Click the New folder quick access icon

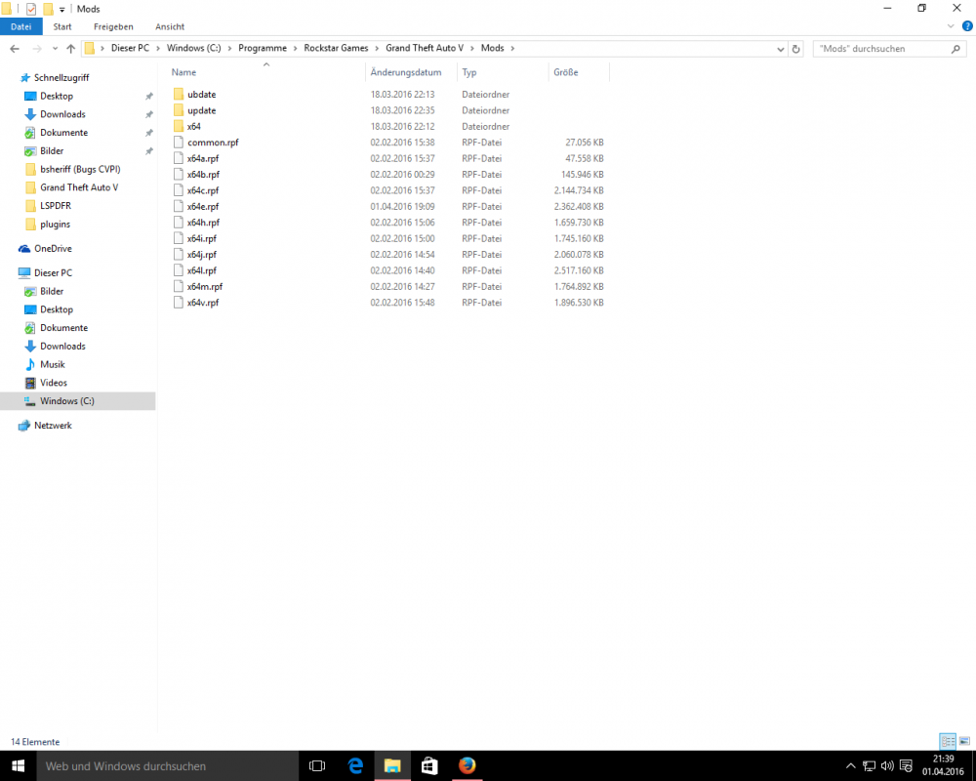(48, 9)
